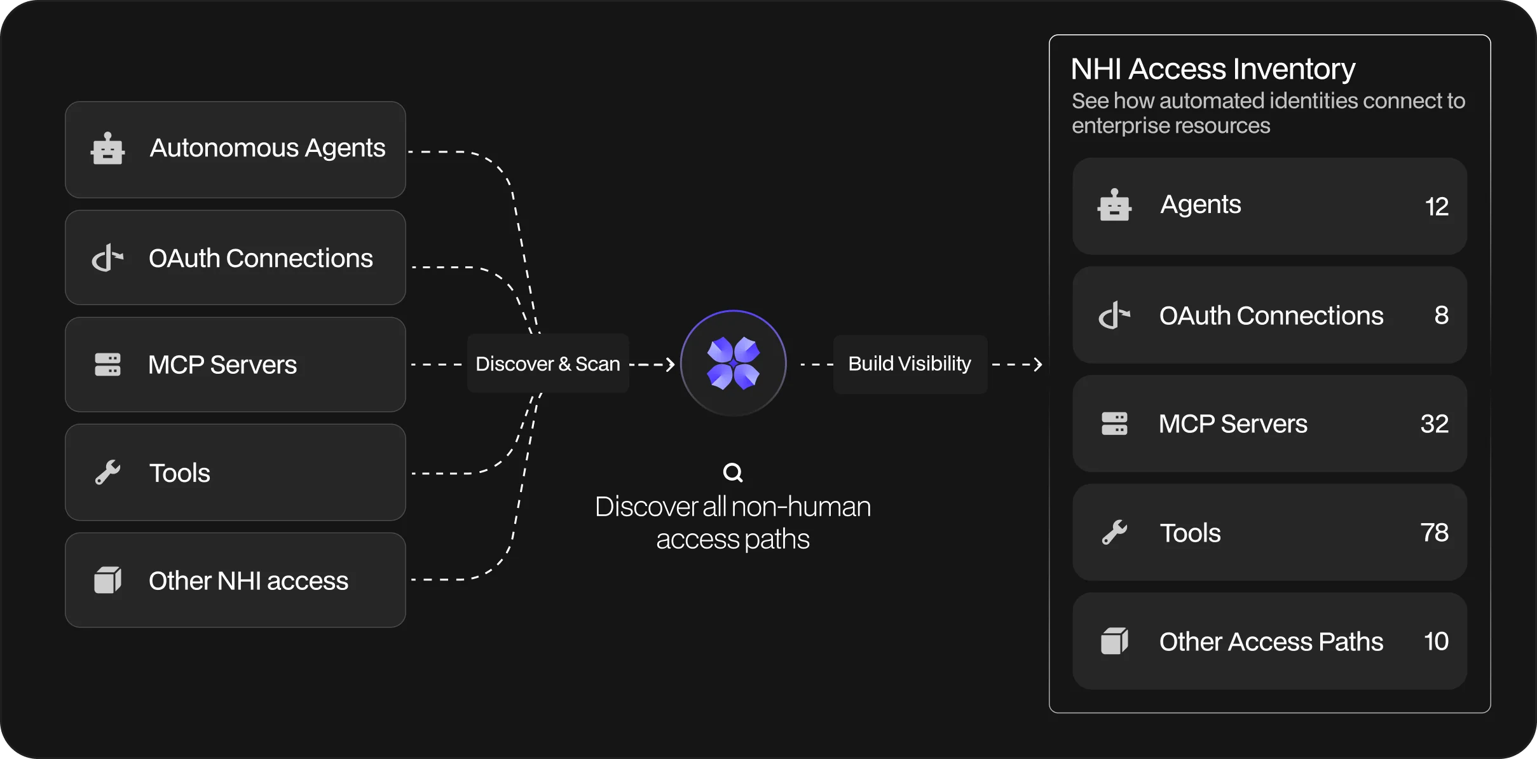The width and height of the screenshot is (1537, 759).
Task: Select the Discover & Scan label
Action: coord(548,364)
